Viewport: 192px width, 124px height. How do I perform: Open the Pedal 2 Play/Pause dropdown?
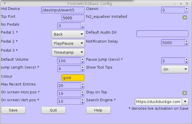pos(68,43)
